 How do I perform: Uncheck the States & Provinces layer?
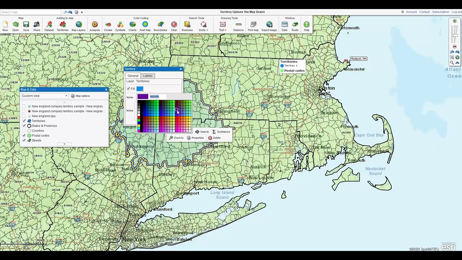(x=24, y=126)
